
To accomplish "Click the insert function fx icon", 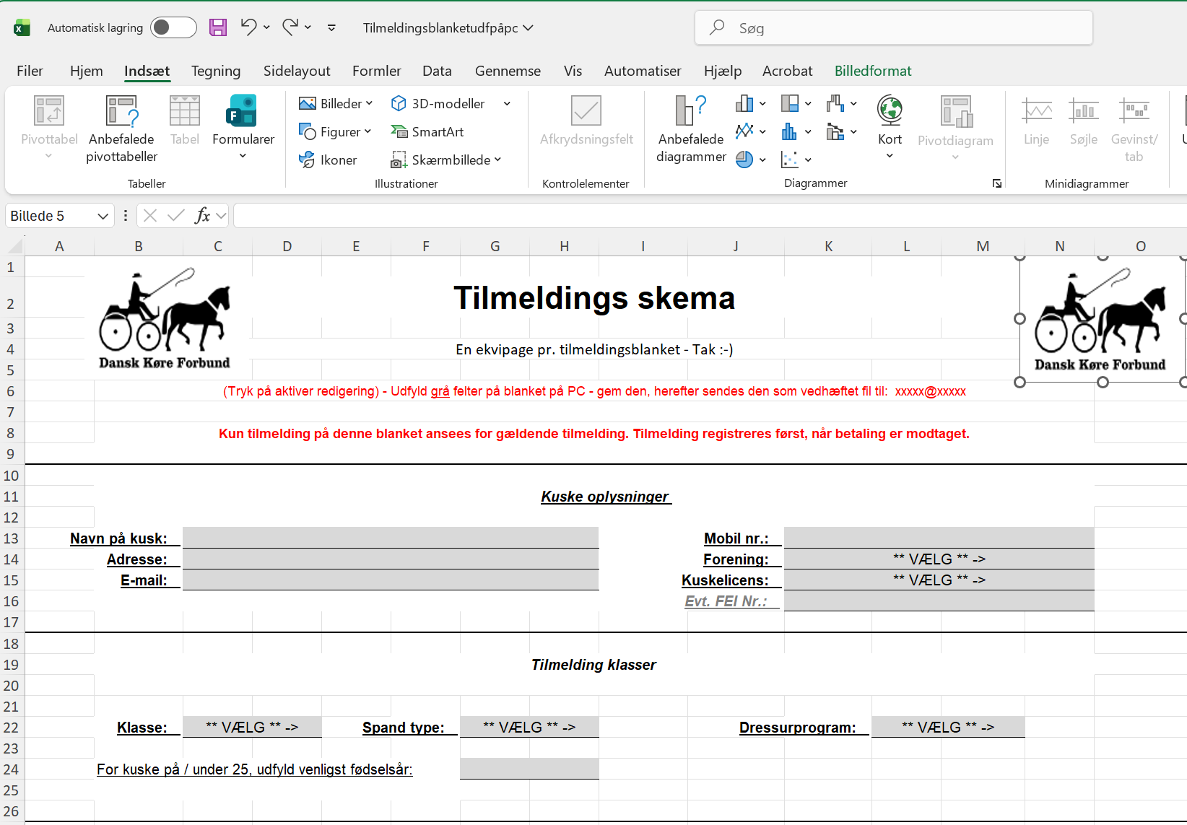I will click(202, 215).
